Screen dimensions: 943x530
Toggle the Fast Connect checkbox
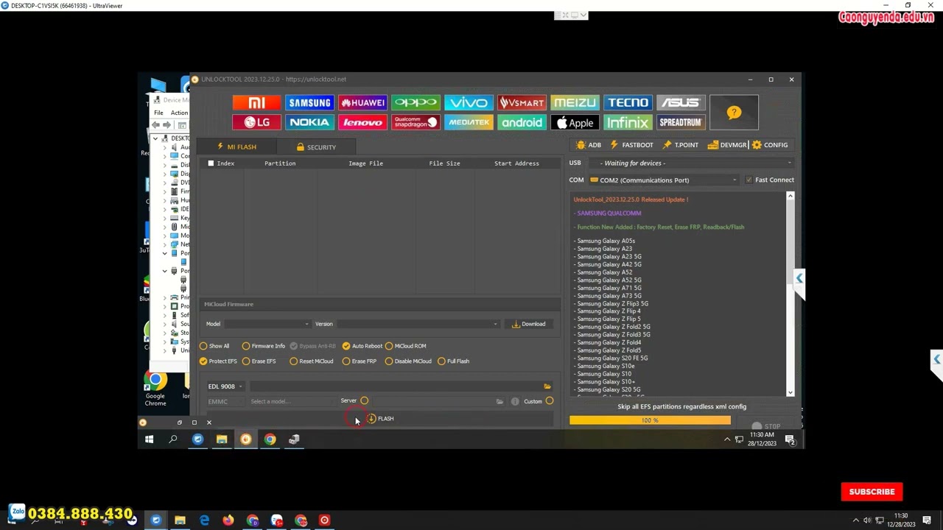click(x=749, y=180)
